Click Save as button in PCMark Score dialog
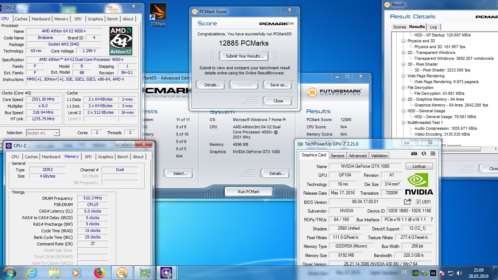498x280 pixels. (x=279, y=85)
